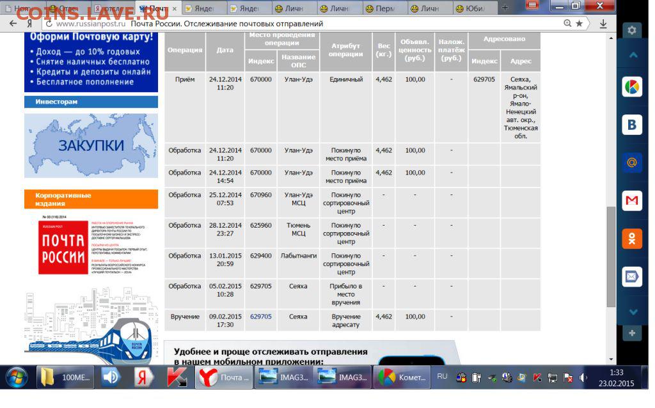Viewport: 655px width, 408px height.
Task: Click the system tray volume icon
Action: point(583,377)
